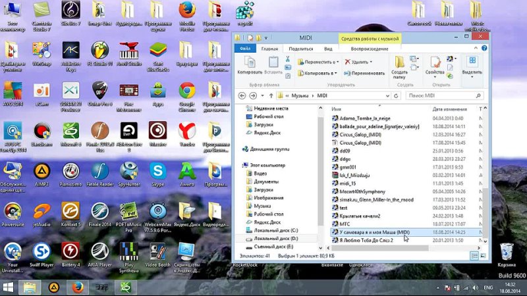The image size is (527, 296).
Task: Select the file Adamo_Tombe_la_neige
Action: [365, 118]
